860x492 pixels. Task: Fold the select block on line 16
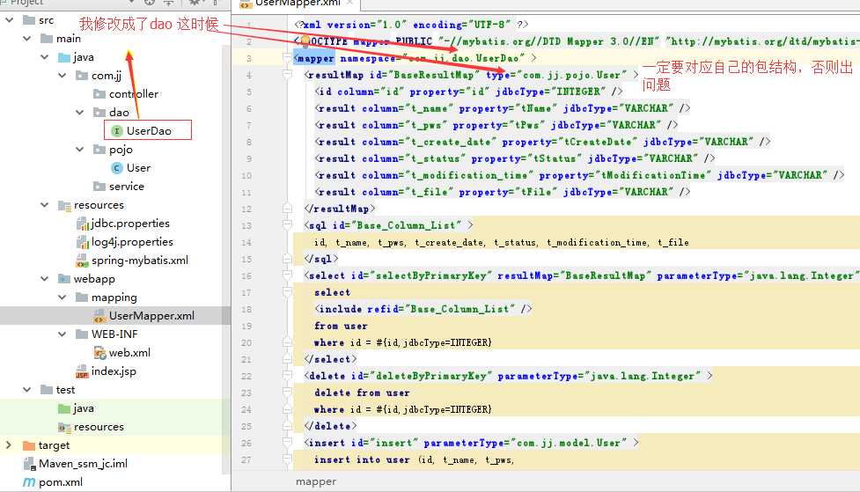287,275
